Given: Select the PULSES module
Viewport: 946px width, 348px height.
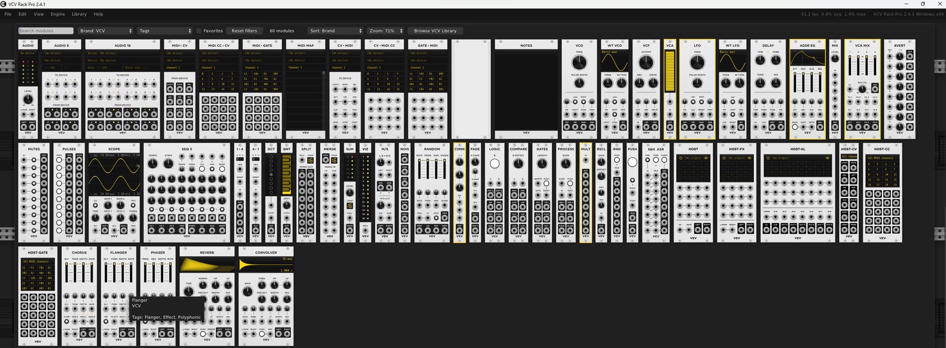Looking at the screenshot, I should 69,193.
